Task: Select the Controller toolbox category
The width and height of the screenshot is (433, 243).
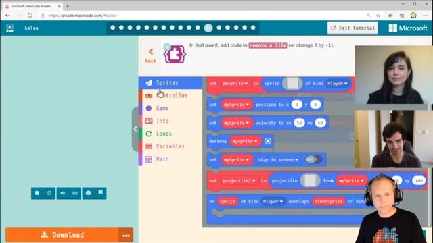Action: (170, 96)
